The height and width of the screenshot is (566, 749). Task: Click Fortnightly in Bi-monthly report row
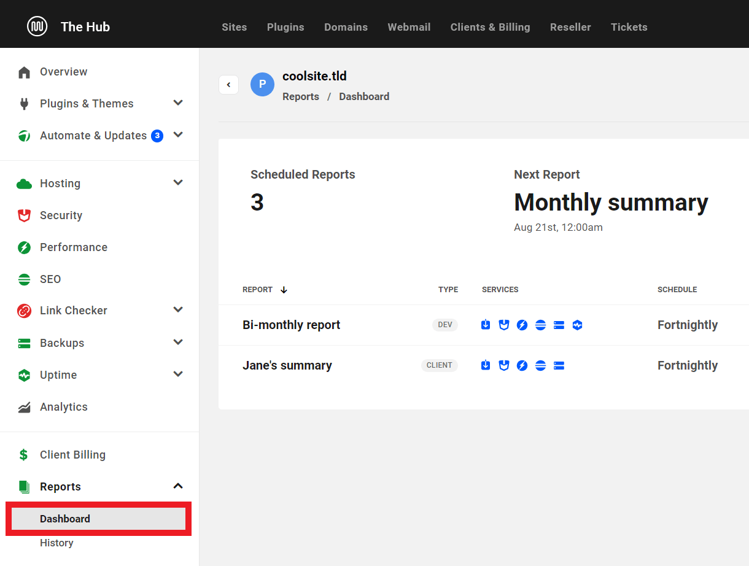688,325
